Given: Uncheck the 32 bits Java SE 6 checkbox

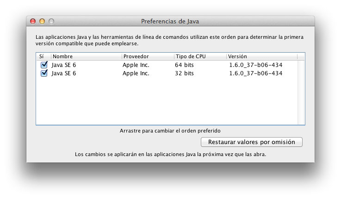Looking at the screenshot, I should pos(44,73).
